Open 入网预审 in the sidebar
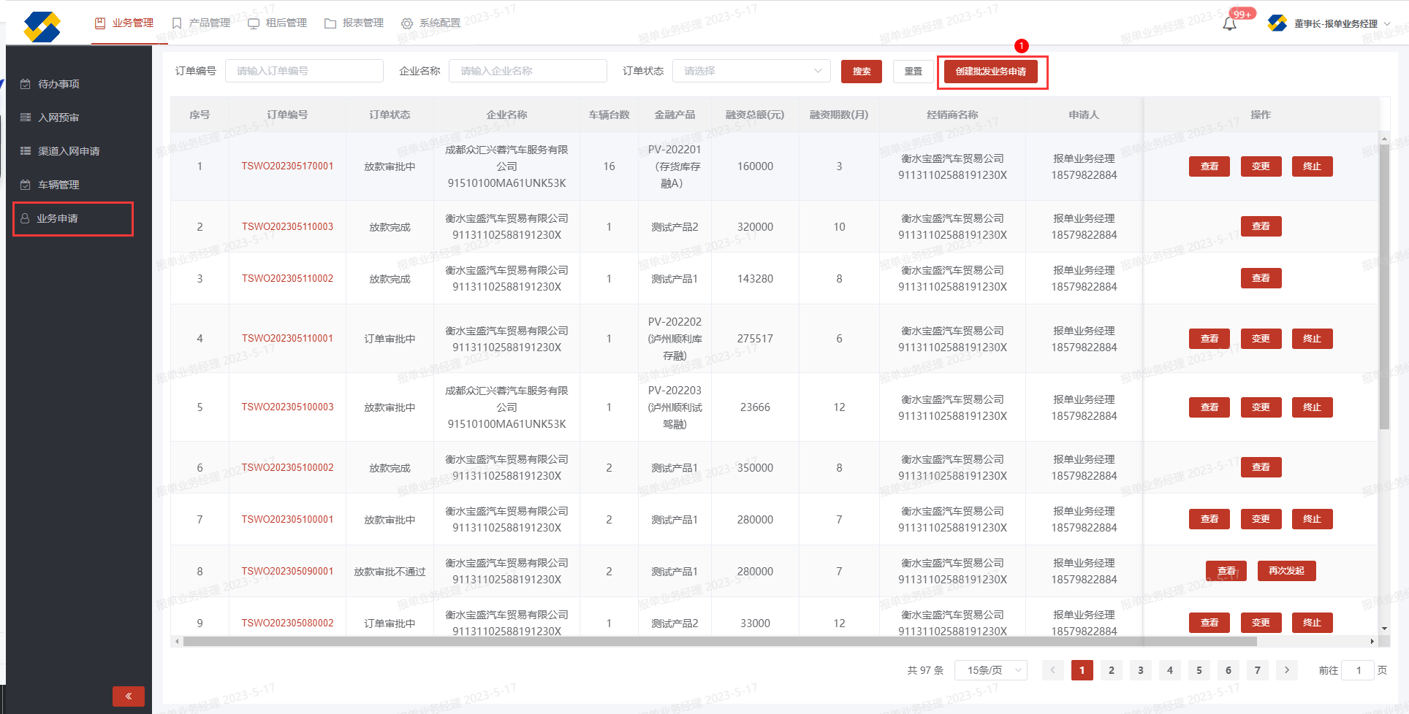The height and width of the screenshot is (714, 1409). (x=58, y=118)
